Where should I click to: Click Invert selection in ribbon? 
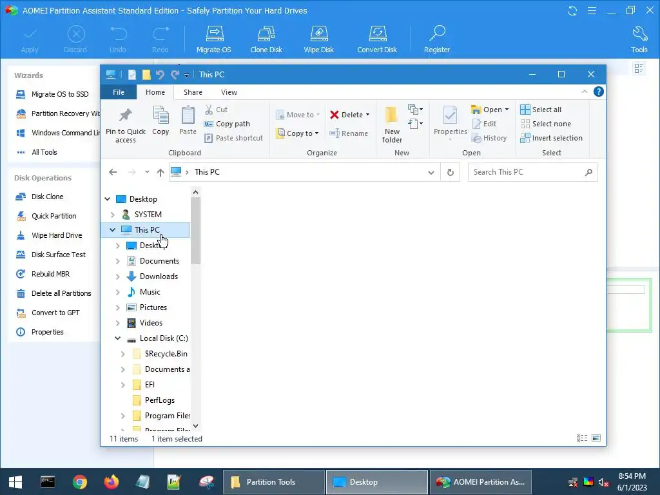(552, 138)
